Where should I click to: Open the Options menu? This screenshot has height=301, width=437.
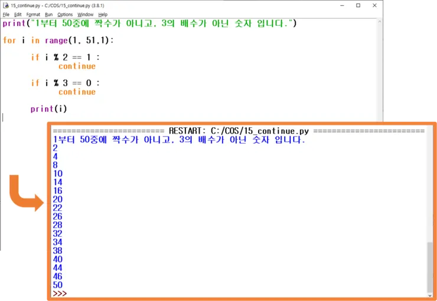65,15
